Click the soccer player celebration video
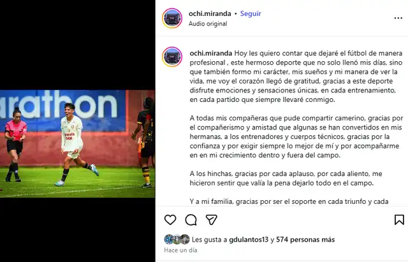This screenshot has width=408, height=262. click(78, 143)
